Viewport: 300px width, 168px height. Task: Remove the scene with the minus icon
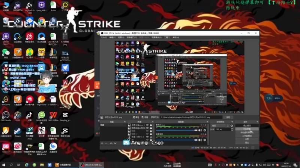click(106, 143)
